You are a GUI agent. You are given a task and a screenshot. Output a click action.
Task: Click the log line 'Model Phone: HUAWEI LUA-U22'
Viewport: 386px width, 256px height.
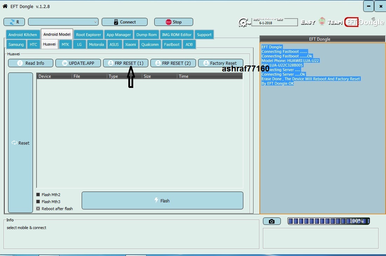pos(290,61)
